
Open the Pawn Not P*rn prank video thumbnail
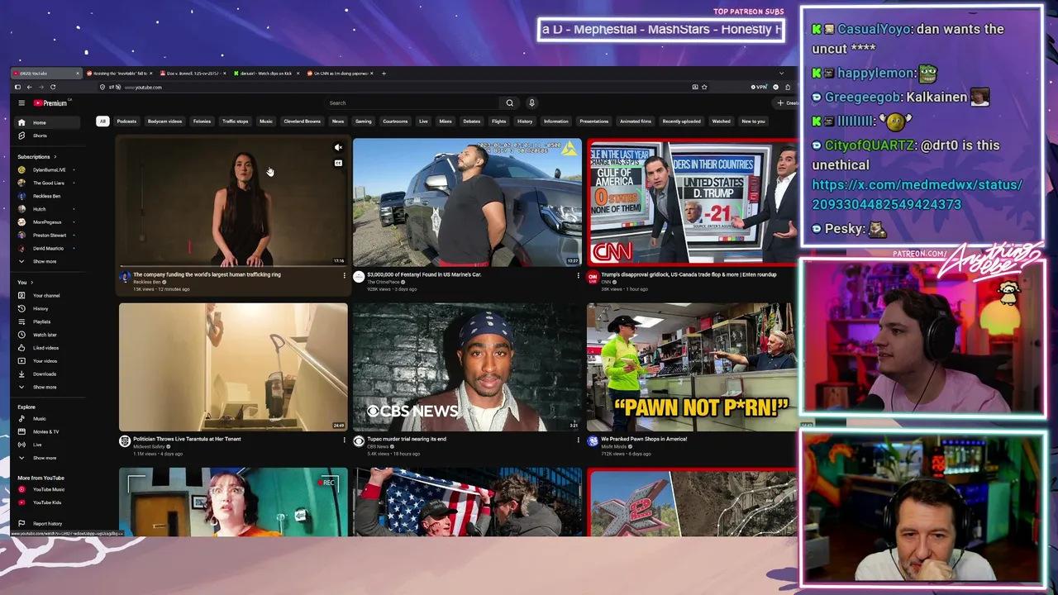pyautogui.click(x=692, y=367)
